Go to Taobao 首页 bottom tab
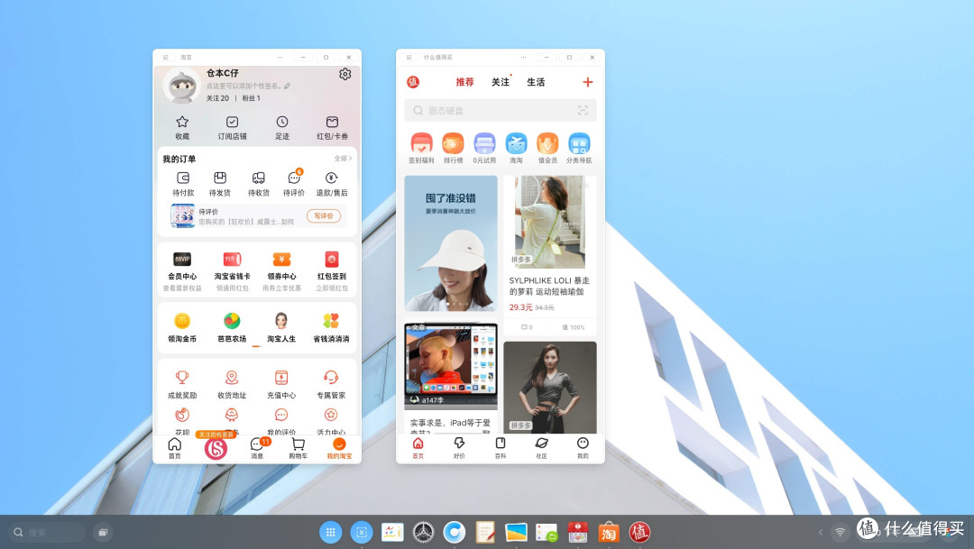974x549 pixels. [x=175, y=448]
